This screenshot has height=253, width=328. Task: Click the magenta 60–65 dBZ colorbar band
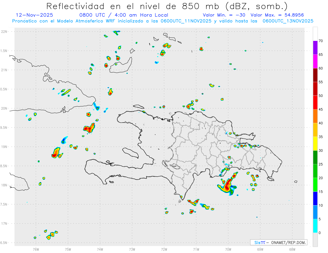click(315, 61)
